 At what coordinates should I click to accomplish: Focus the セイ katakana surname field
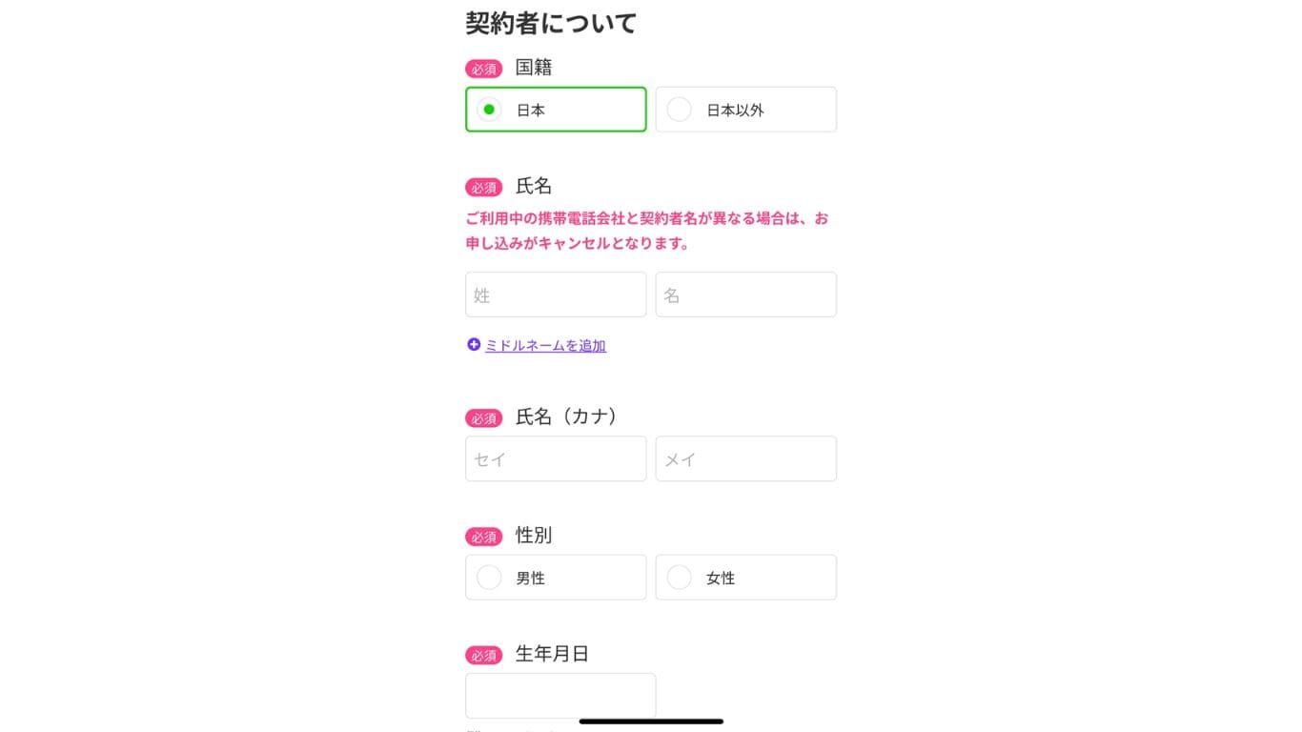[556, 458]
